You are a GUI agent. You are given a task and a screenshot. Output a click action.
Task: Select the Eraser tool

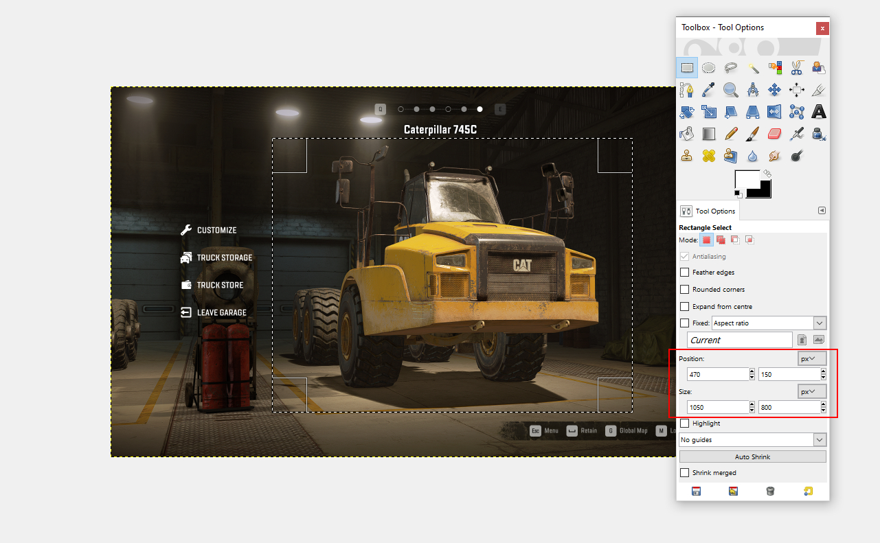click(775, 133)
